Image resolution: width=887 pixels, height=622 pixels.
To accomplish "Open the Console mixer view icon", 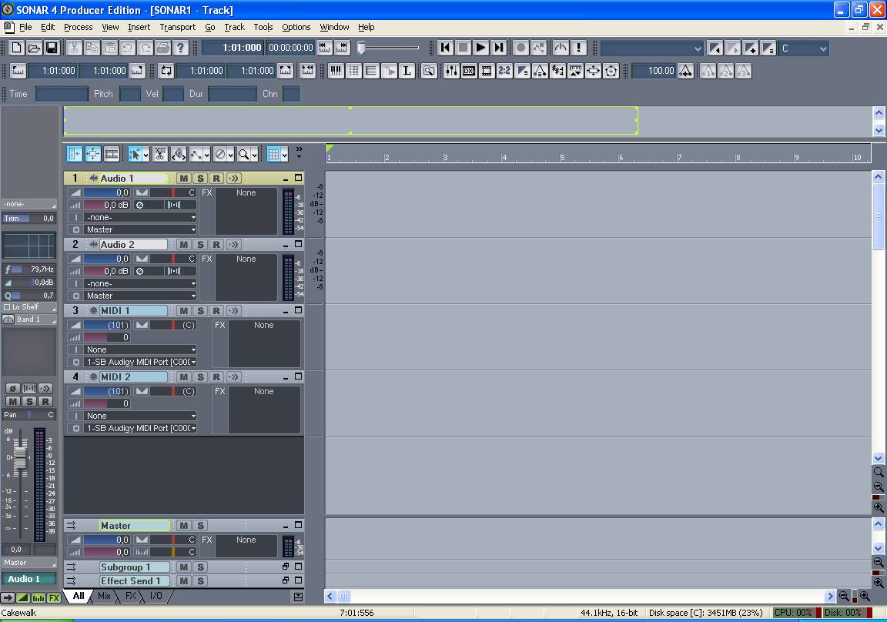I will (x=451, y=71).
